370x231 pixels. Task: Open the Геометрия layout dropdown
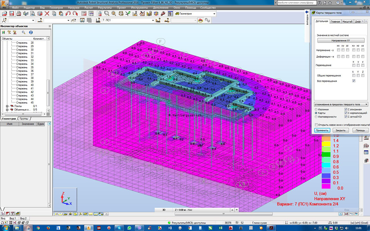[x=214, y=14]
